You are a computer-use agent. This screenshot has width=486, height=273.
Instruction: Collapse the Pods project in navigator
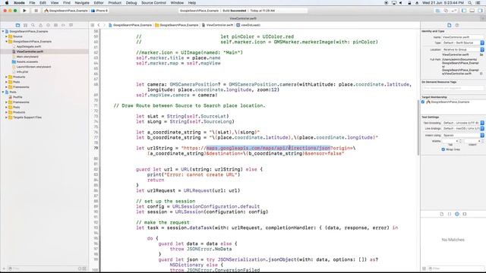click(3, 92)
